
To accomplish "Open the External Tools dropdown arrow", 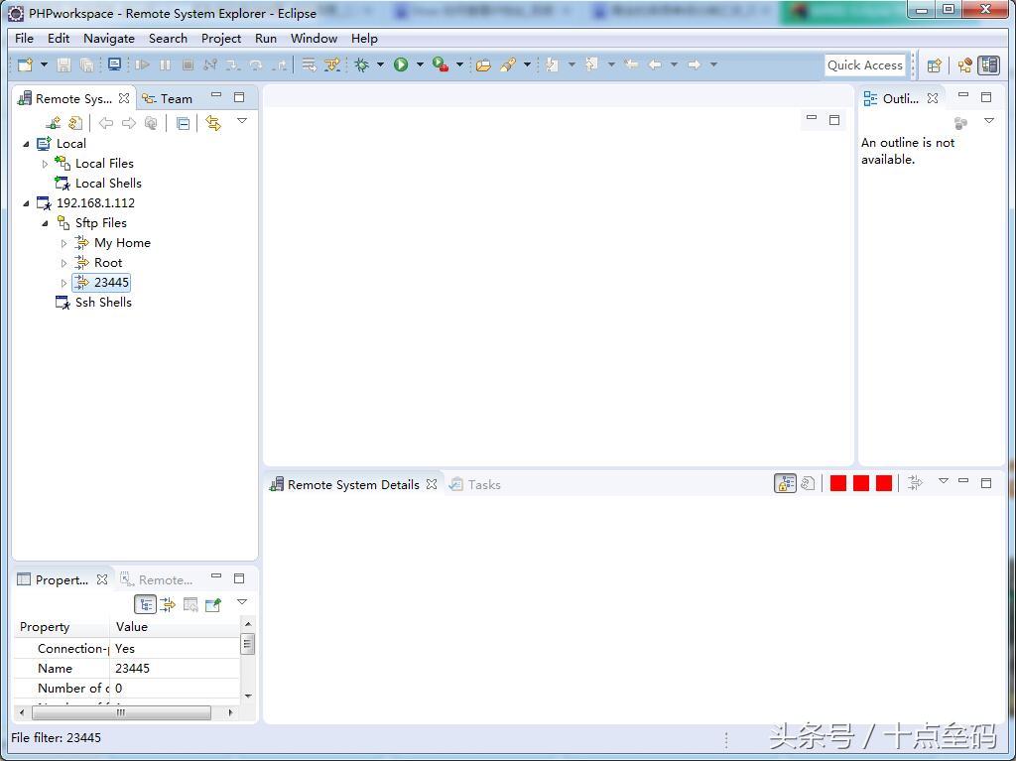I will [x=459, y=64].
